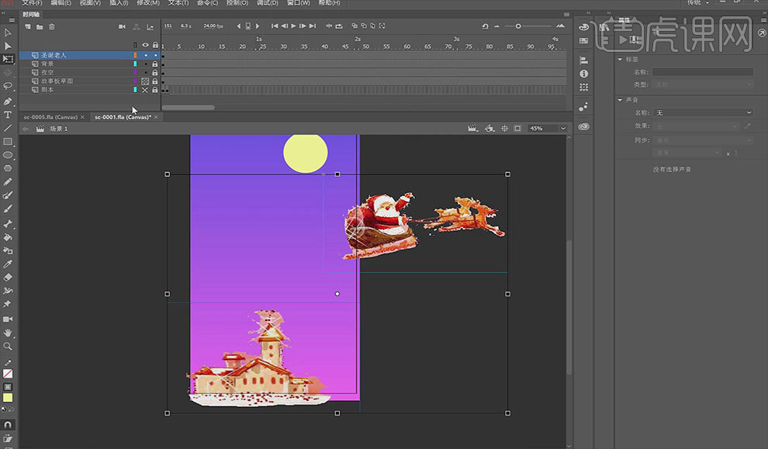Image resolution: width=768 pixels, height=449 pixels.
Task: Delete layer with trash icon
Action: pos(51,26)
